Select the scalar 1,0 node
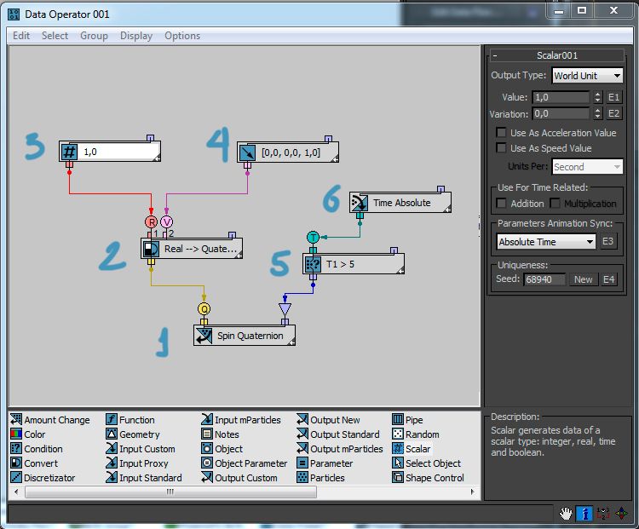 [110, 152]
